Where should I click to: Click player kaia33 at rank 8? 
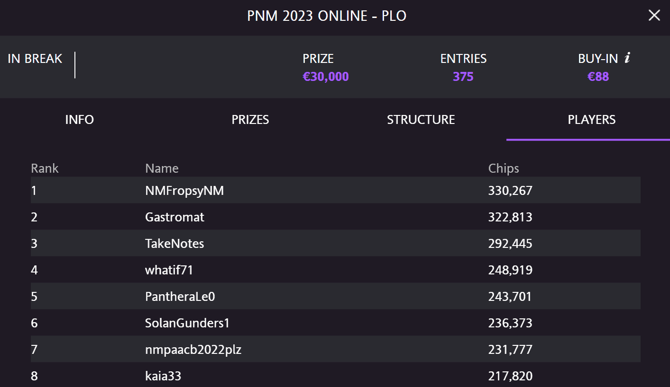(x=336, y=375)
